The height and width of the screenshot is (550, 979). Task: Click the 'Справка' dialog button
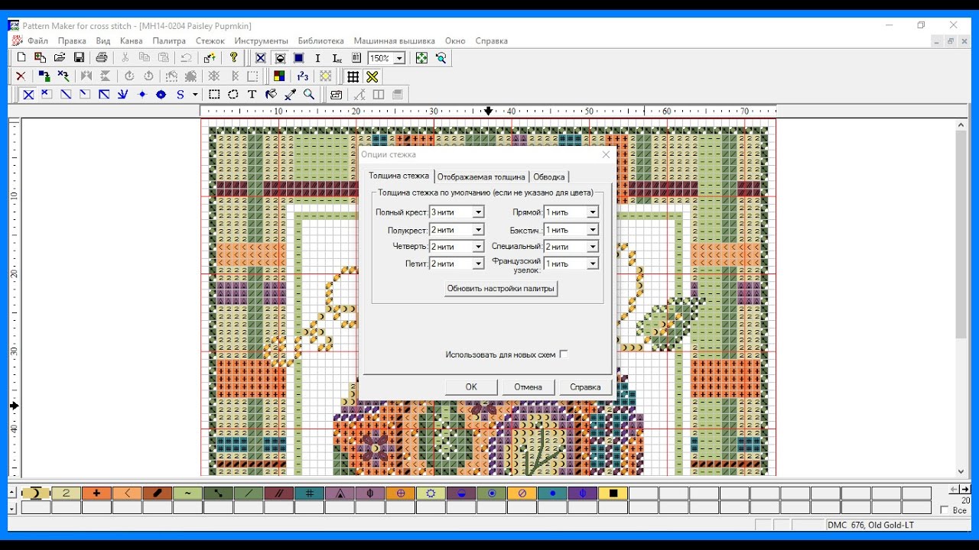coord(585,387)
